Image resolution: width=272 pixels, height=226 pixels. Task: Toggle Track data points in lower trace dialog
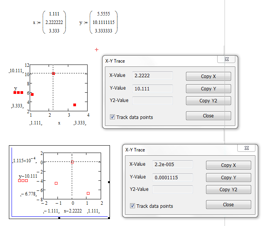(x=133, y=206)
